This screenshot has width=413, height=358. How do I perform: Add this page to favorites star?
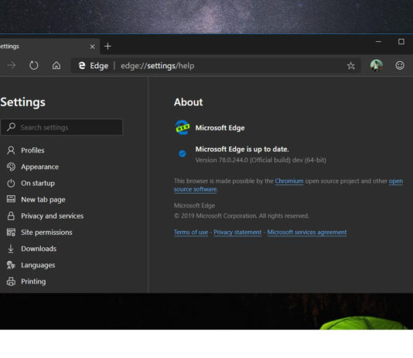(351, 66)
